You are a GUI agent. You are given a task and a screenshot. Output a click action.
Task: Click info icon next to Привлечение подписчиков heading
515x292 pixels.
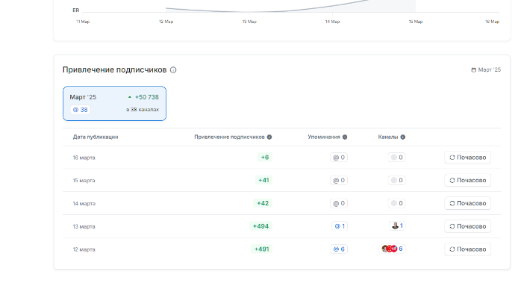click(173, 70)
